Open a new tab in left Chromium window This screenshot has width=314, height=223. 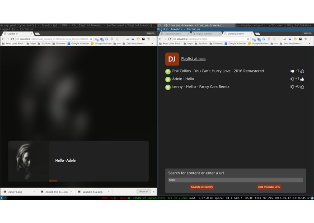tap(37, 34)
